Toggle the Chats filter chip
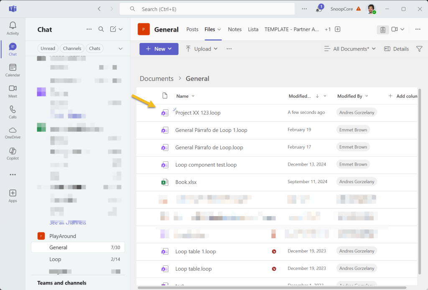Screen dimensions: 428x290 pos(95,48)
